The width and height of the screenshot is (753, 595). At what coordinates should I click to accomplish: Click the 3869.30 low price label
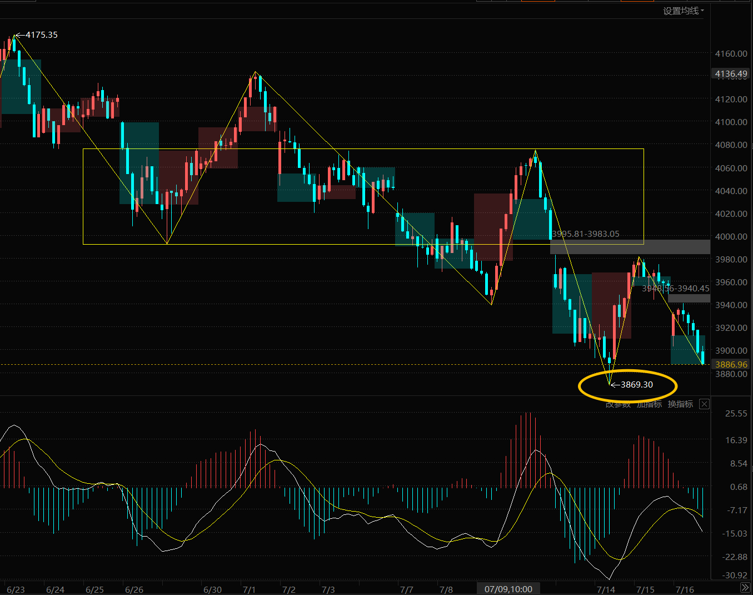pyautogui.click(x=637, y=384)
